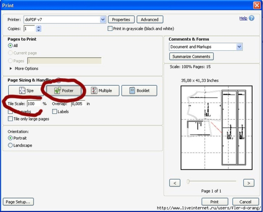Choose Landscape orientation
This screenshot has width=263, height=212.
coord(10,145)
